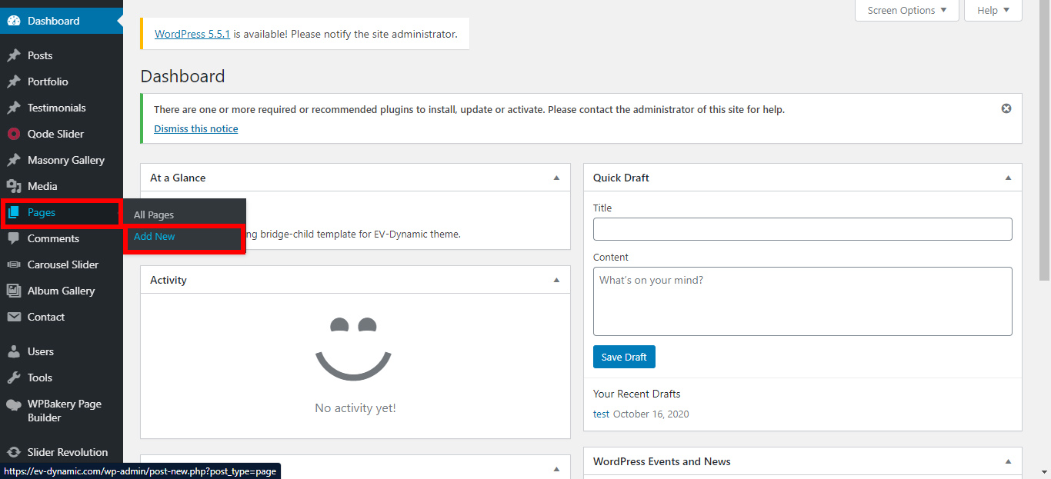This screenshot has height=479, width=1051.
Task: Expand the Screen Options dropdown
Action: pos(907,11)
